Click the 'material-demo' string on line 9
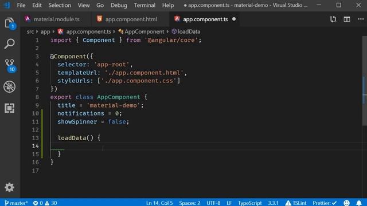 (114, 105)
